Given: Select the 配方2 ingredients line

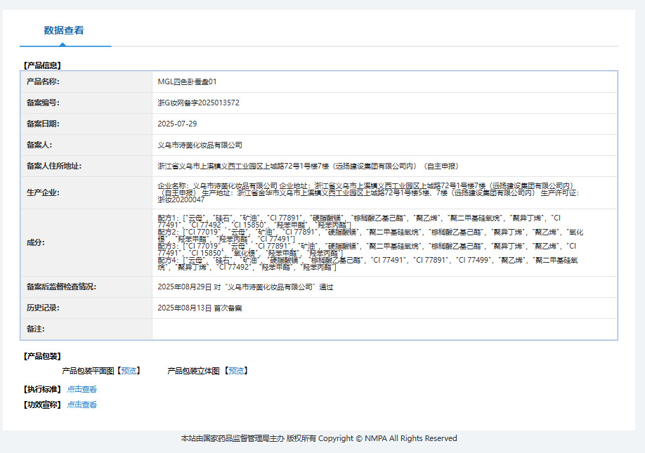Looking at the screenshot, I should (370, 235).
